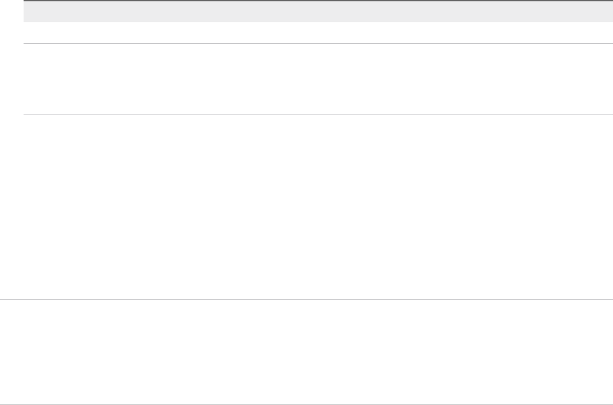Click the right side of the tall third row
The width and height of the screenshot is (613, 405).
pos(589,207)
